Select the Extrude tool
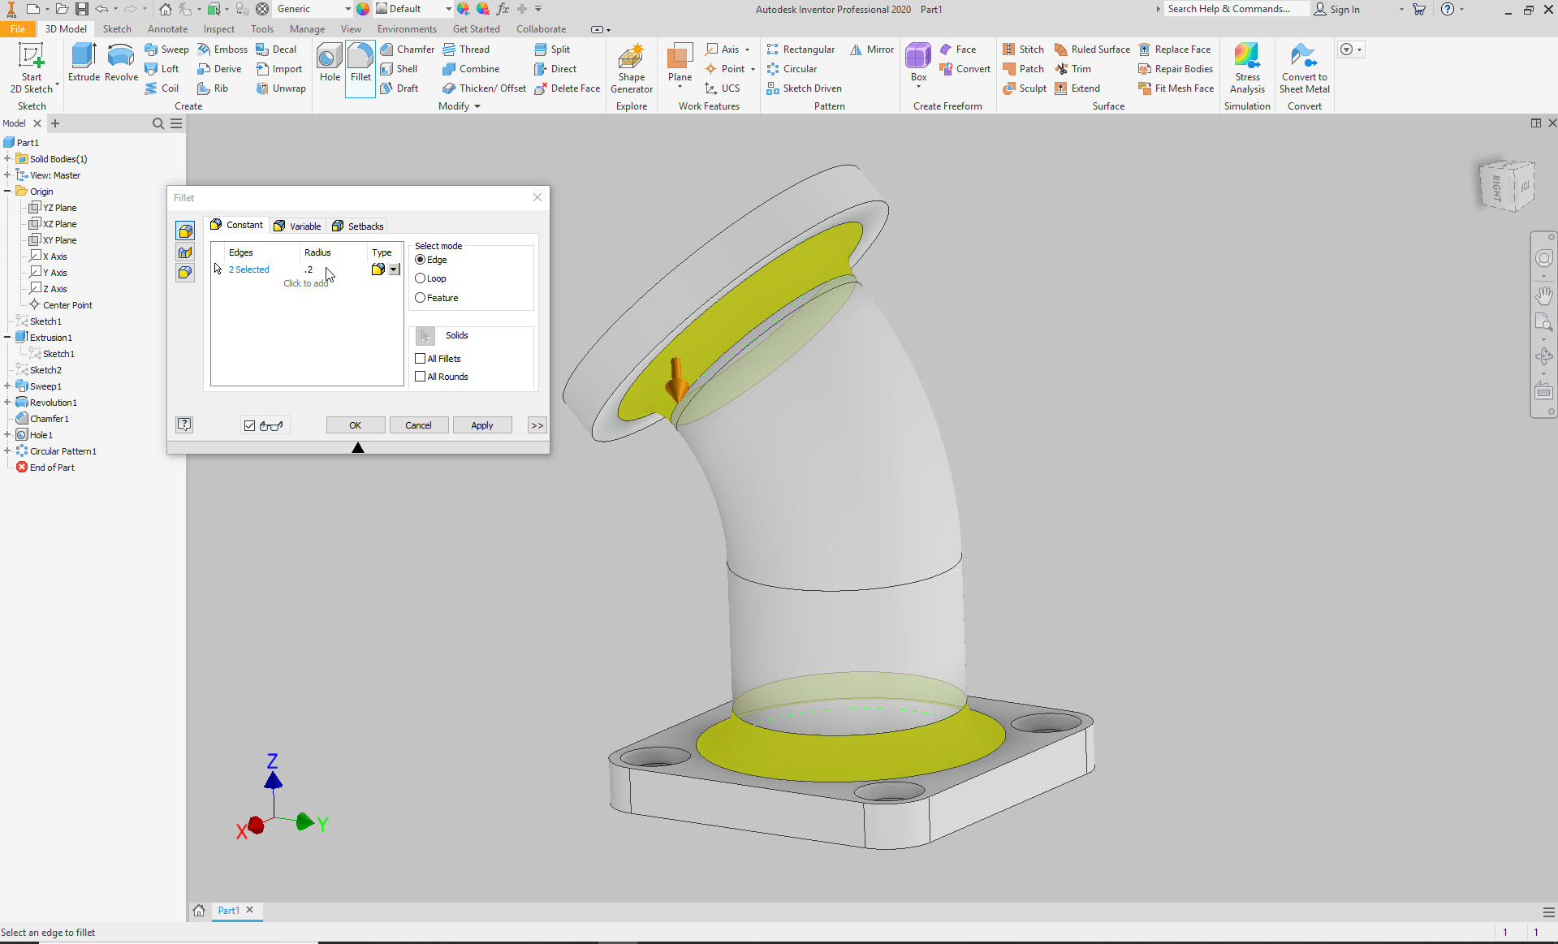1558x944 pixels. point(84,63)
